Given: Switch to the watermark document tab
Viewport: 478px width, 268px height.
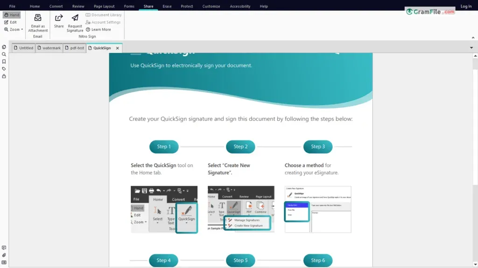Looking at the screenshot, I should (49, 48).
